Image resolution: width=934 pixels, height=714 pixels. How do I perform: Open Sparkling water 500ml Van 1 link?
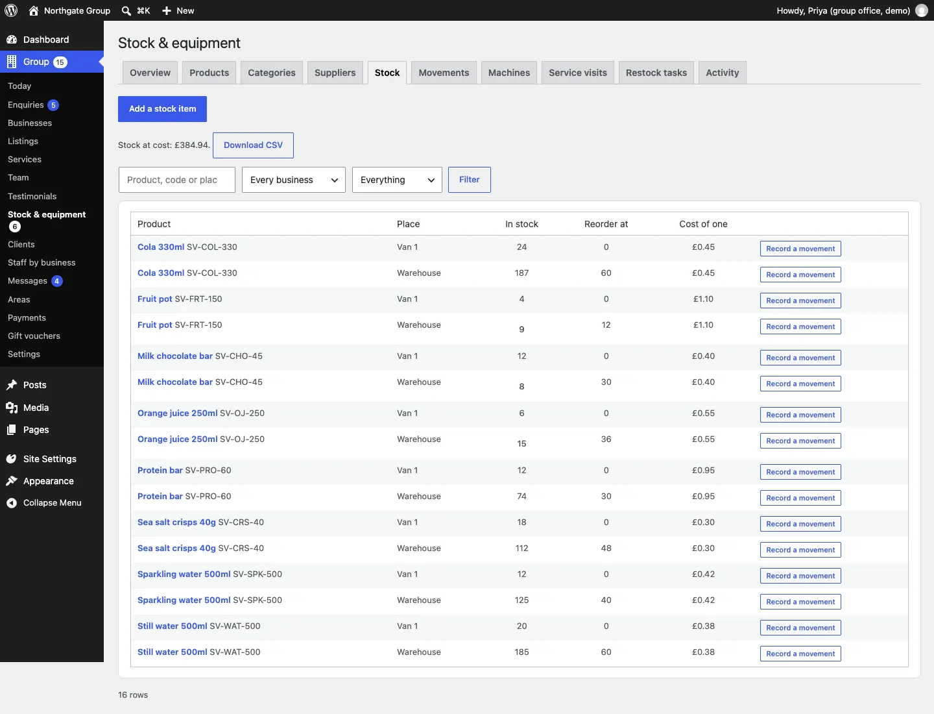point(184,574)
